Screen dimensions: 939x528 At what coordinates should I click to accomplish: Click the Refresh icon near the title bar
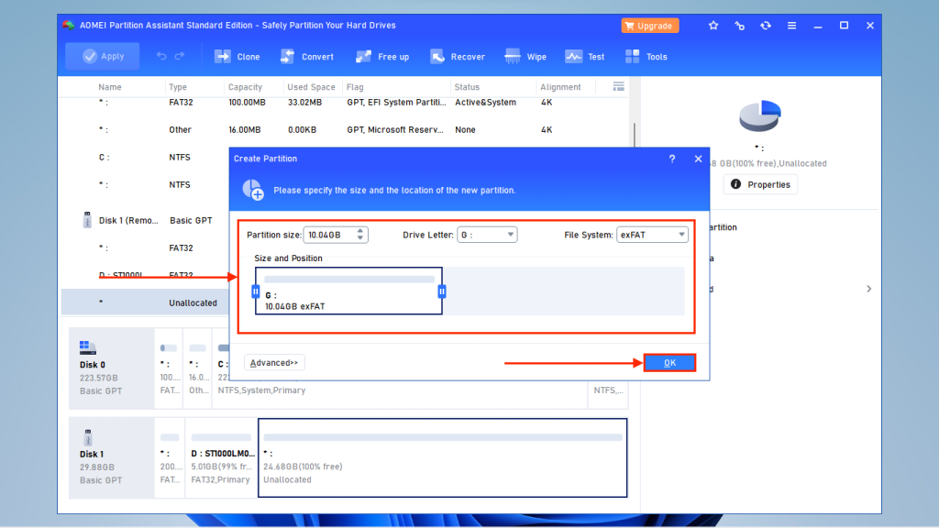point(766,26)
